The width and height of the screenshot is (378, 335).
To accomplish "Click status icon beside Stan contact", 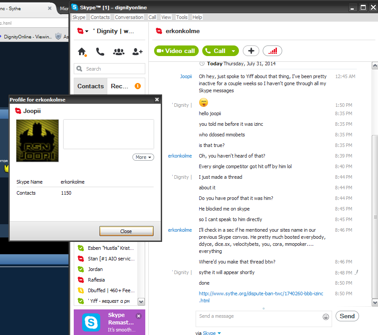I will tap(81, 259).
